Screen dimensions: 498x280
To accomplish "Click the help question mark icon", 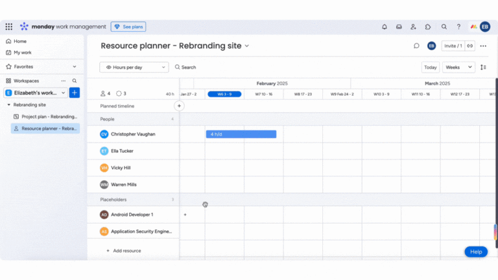I will (458, 27).
